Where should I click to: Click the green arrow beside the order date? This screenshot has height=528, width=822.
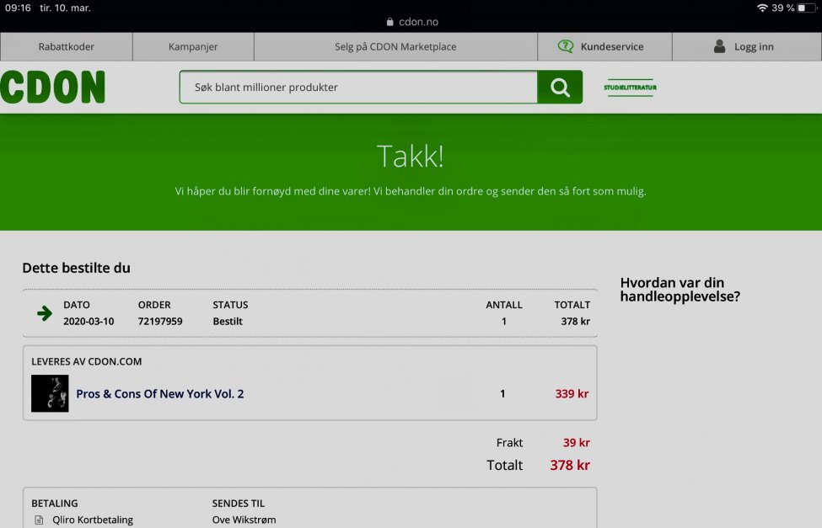pyautogui.click(x=45, y=313)
